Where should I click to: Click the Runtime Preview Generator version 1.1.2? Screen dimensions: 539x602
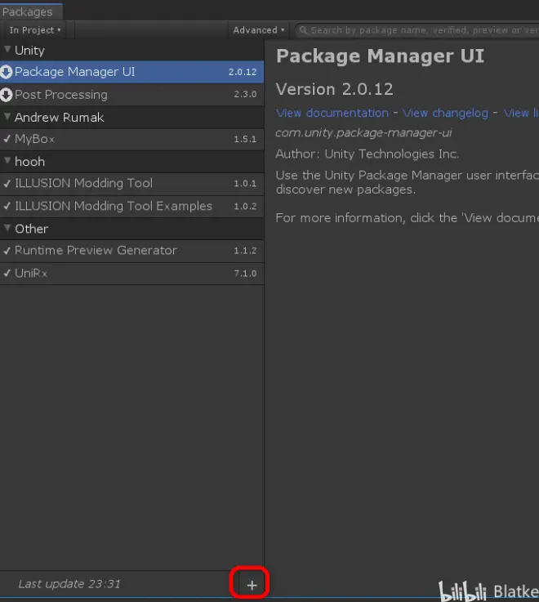(245, 251)
